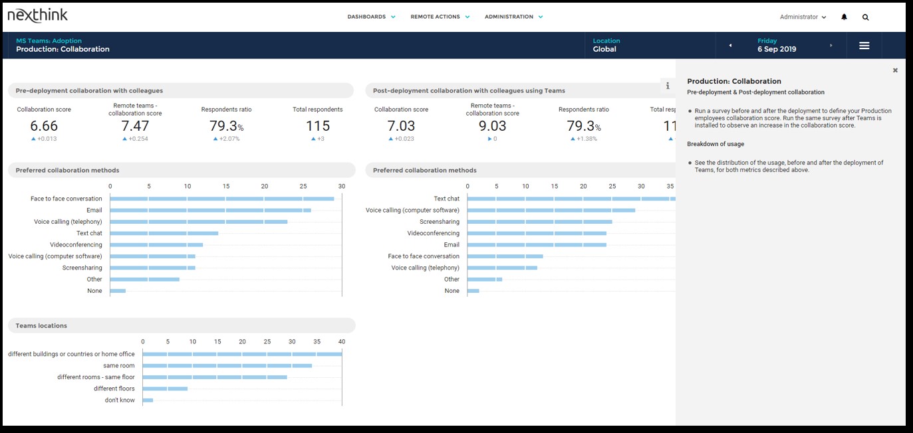Click the Nexthink logo
This screenshot has width=913, height=433.
37,16
